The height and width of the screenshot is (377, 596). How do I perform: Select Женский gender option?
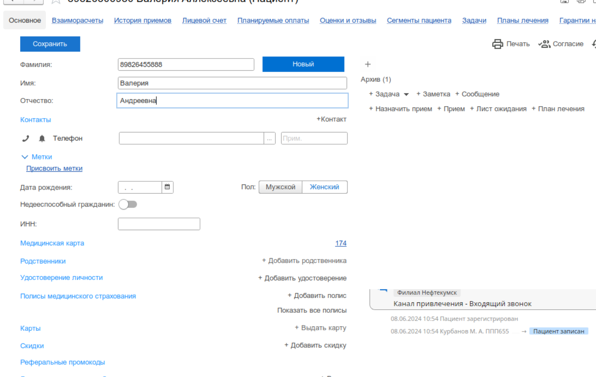[x=324, y=187]
